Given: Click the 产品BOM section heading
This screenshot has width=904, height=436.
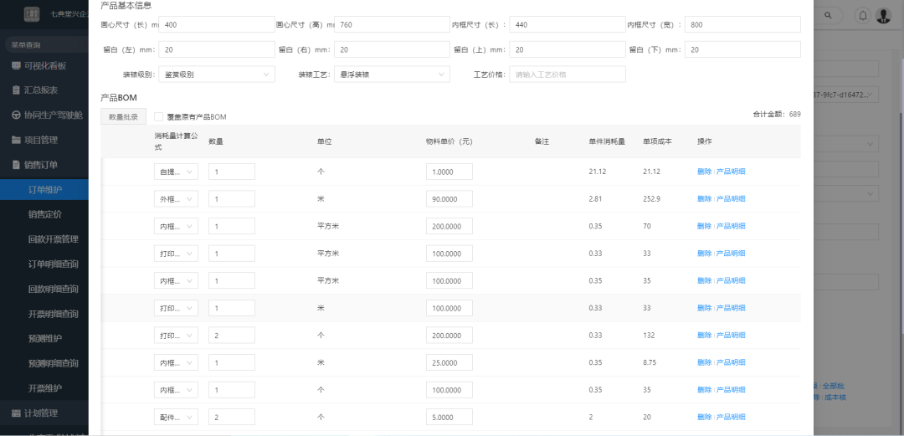Looking at the screenshot, I should [x=119, y=97].
